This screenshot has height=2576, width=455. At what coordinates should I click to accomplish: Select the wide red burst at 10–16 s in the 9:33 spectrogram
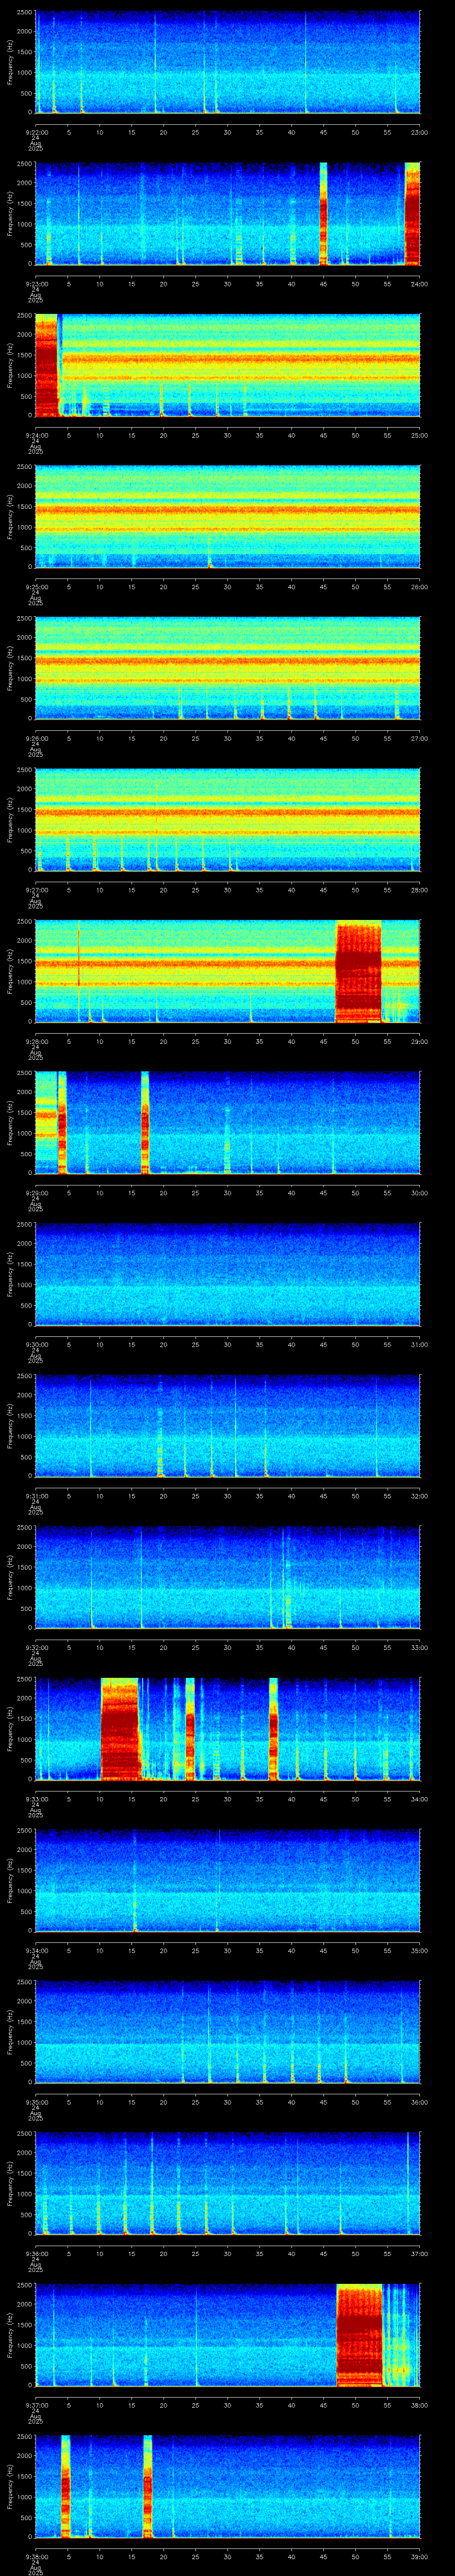point(119,1729)
